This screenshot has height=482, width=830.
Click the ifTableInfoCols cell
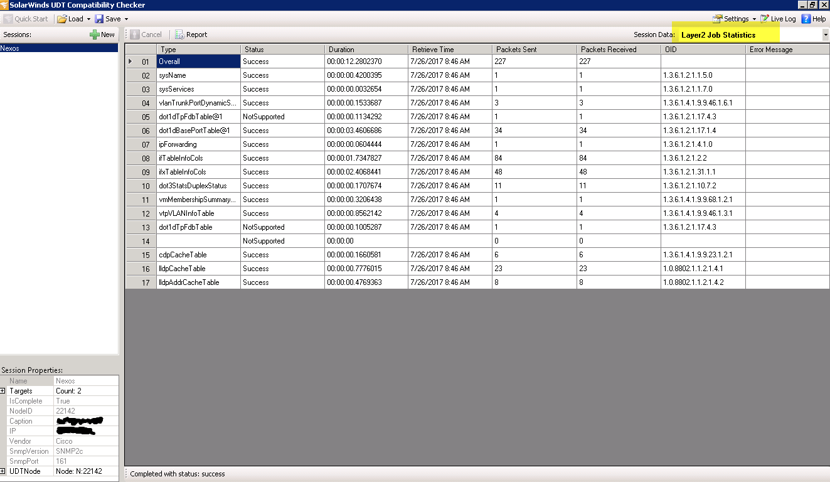click(198, 158)
